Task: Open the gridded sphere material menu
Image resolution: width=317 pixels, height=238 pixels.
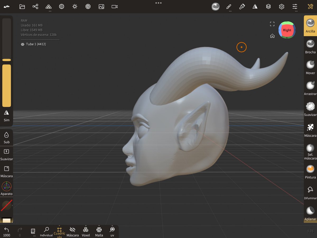Action: tap(62, 7)
